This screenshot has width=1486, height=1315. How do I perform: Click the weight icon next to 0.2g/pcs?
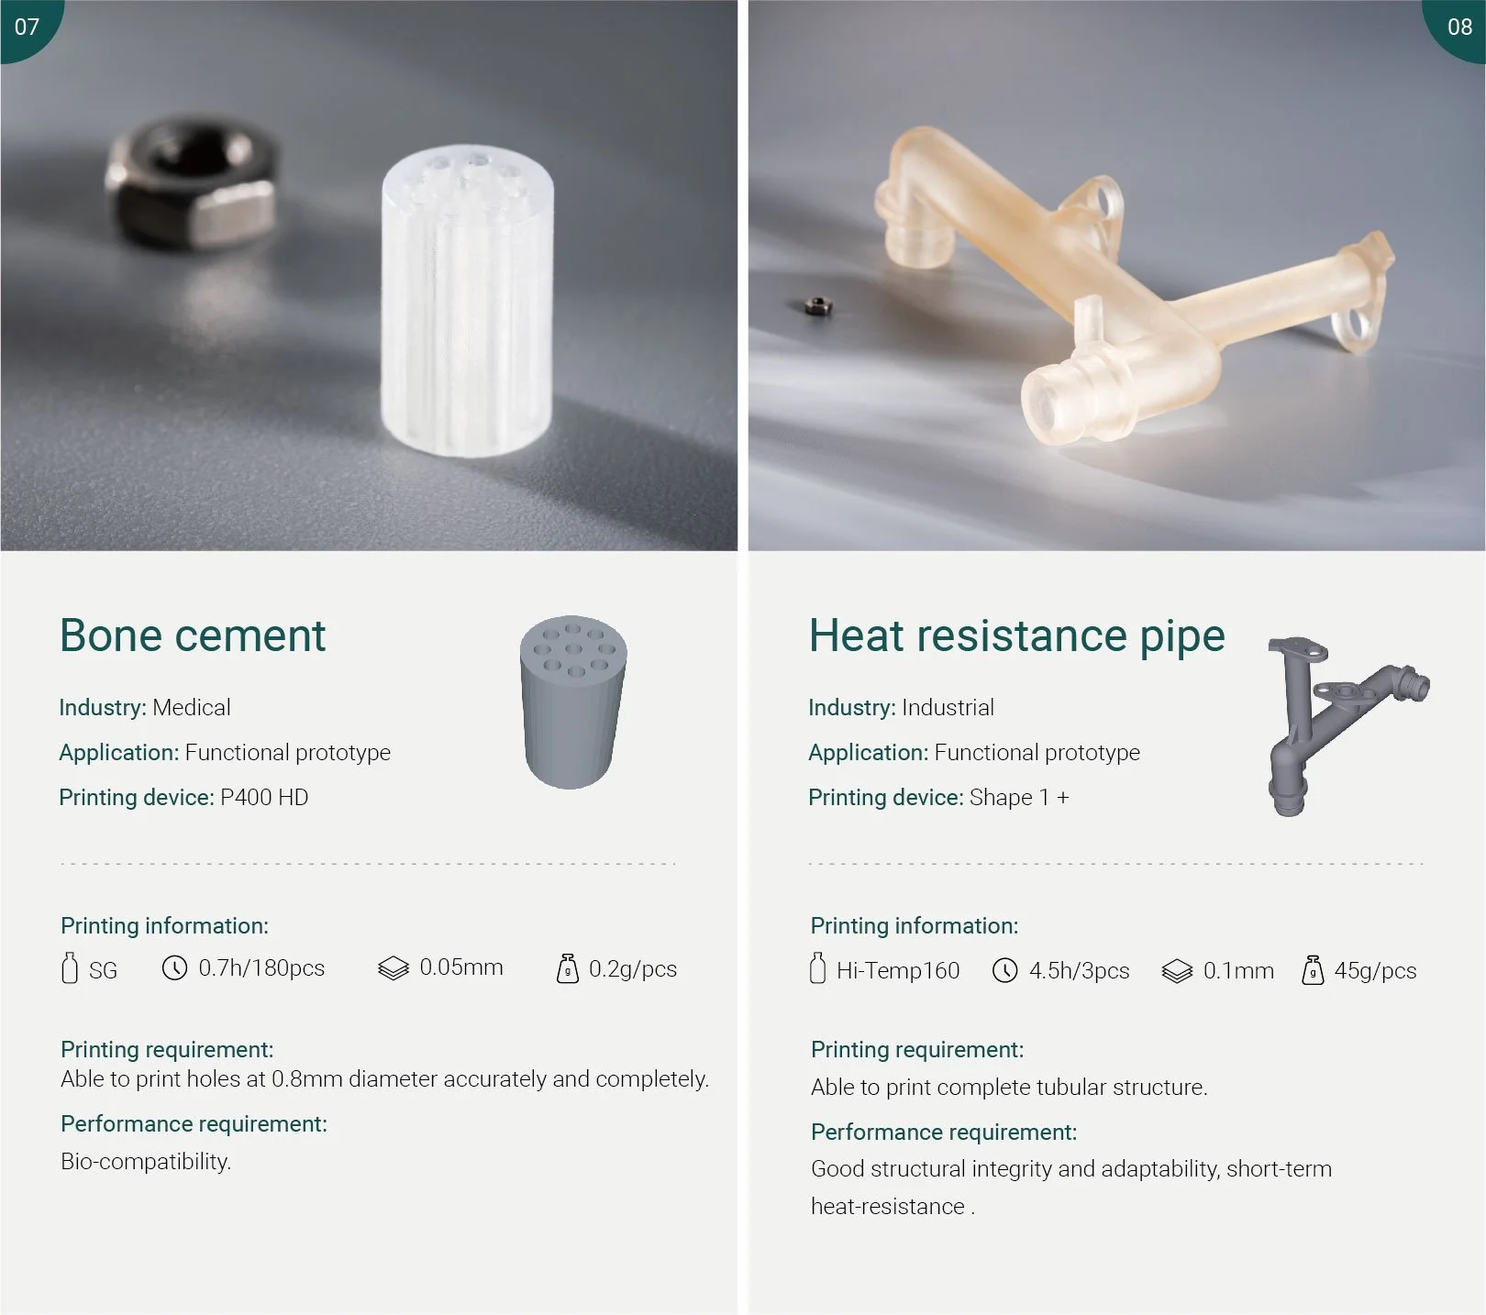click(x=568, y=968)
